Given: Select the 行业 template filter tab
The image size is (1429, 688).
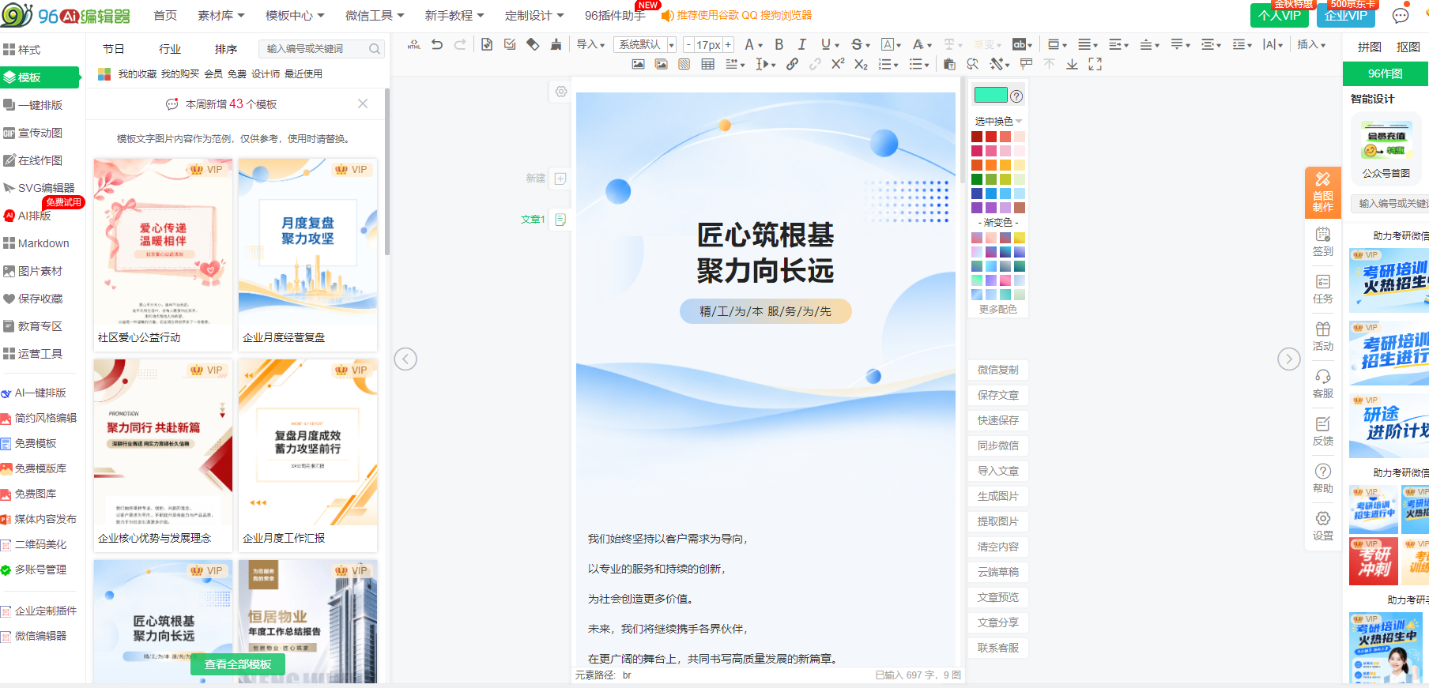Looking at the screenshot, I should [x=170, y=49].
